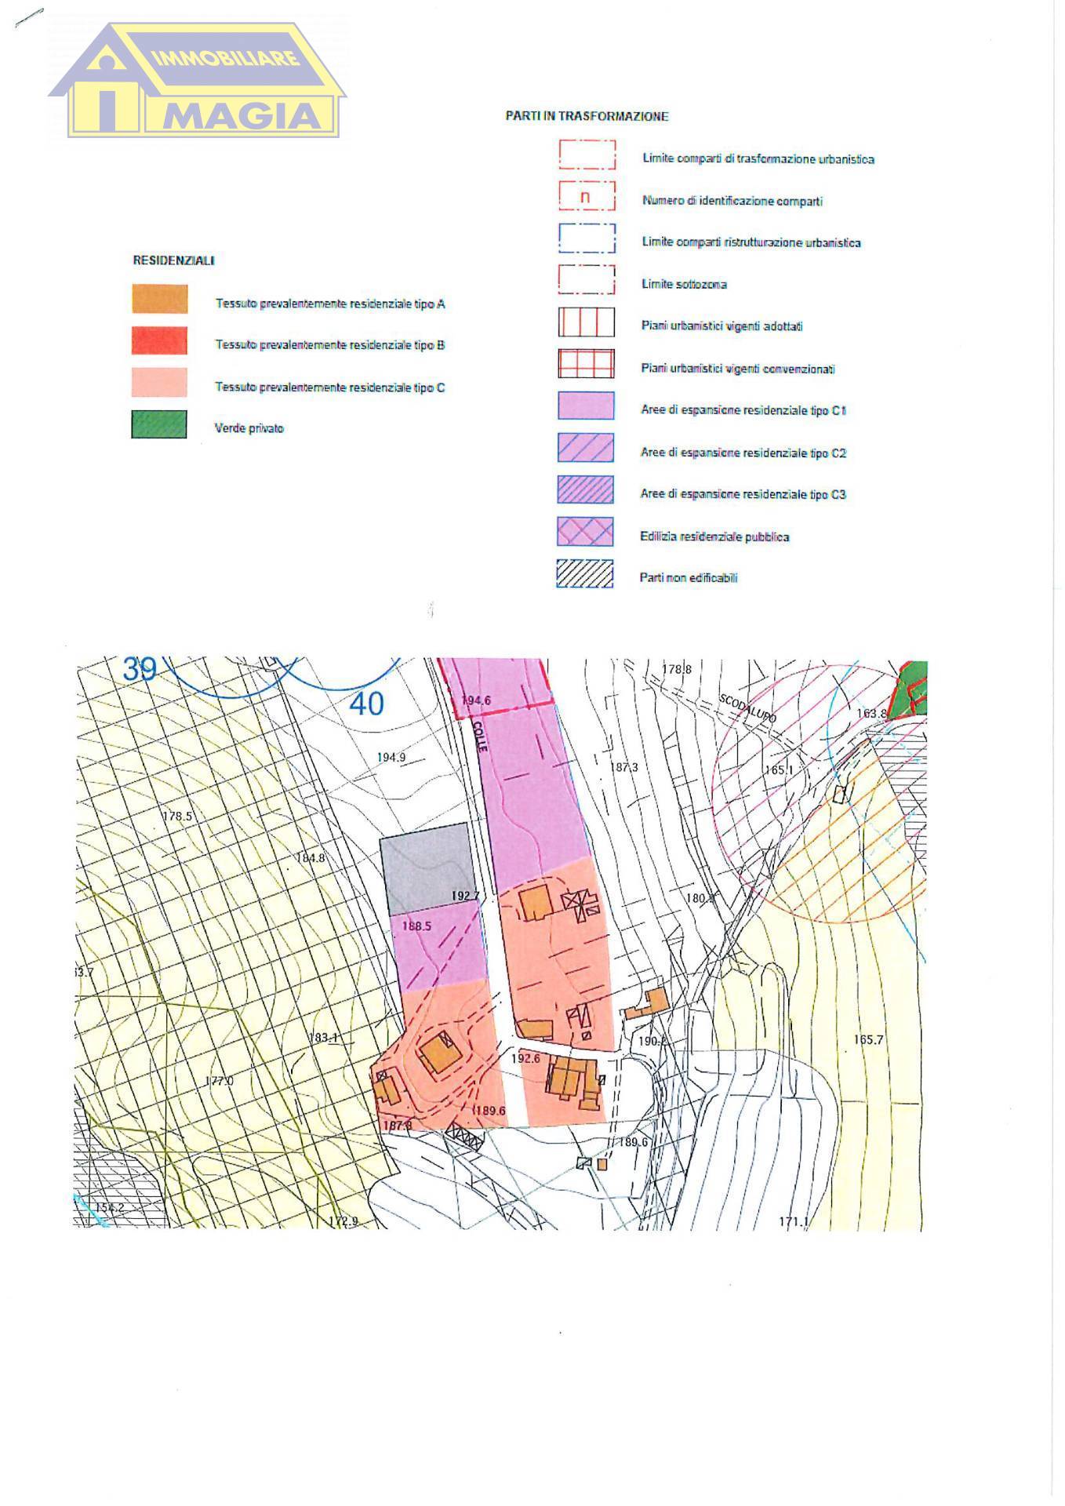Click the PARTI IN TRASFORMAZIONE heading
This screenshot has height=1506, width=1065.
pyautogui.click(x=587, y=116)
